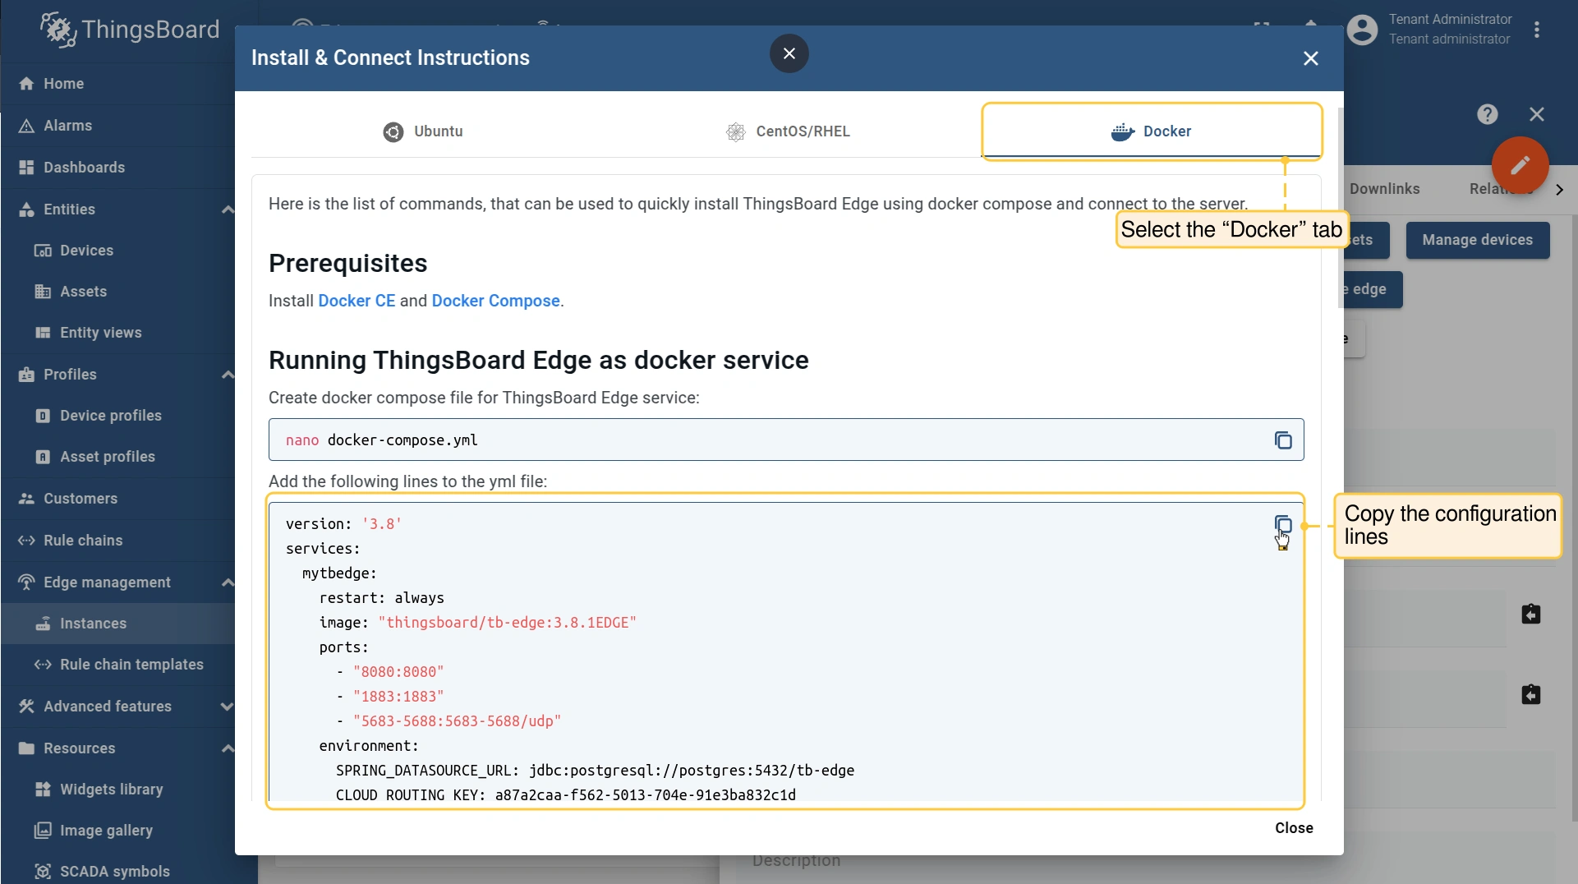This screenshot has width=1578, height=884.
Task: Expand the Advanced features section
Action: pyautogui.click(x=228, y=707)
